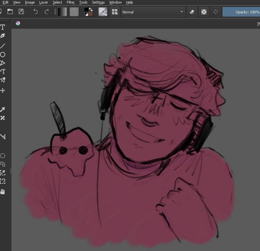Select the Text tool
The width and height of the screenshot is (260, 251).
(x=3, y=27)
